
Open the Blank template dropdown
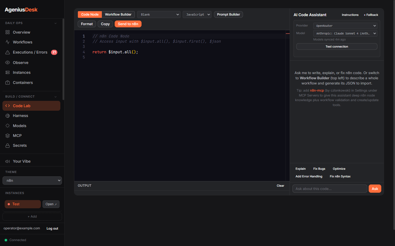pos(159,14)
